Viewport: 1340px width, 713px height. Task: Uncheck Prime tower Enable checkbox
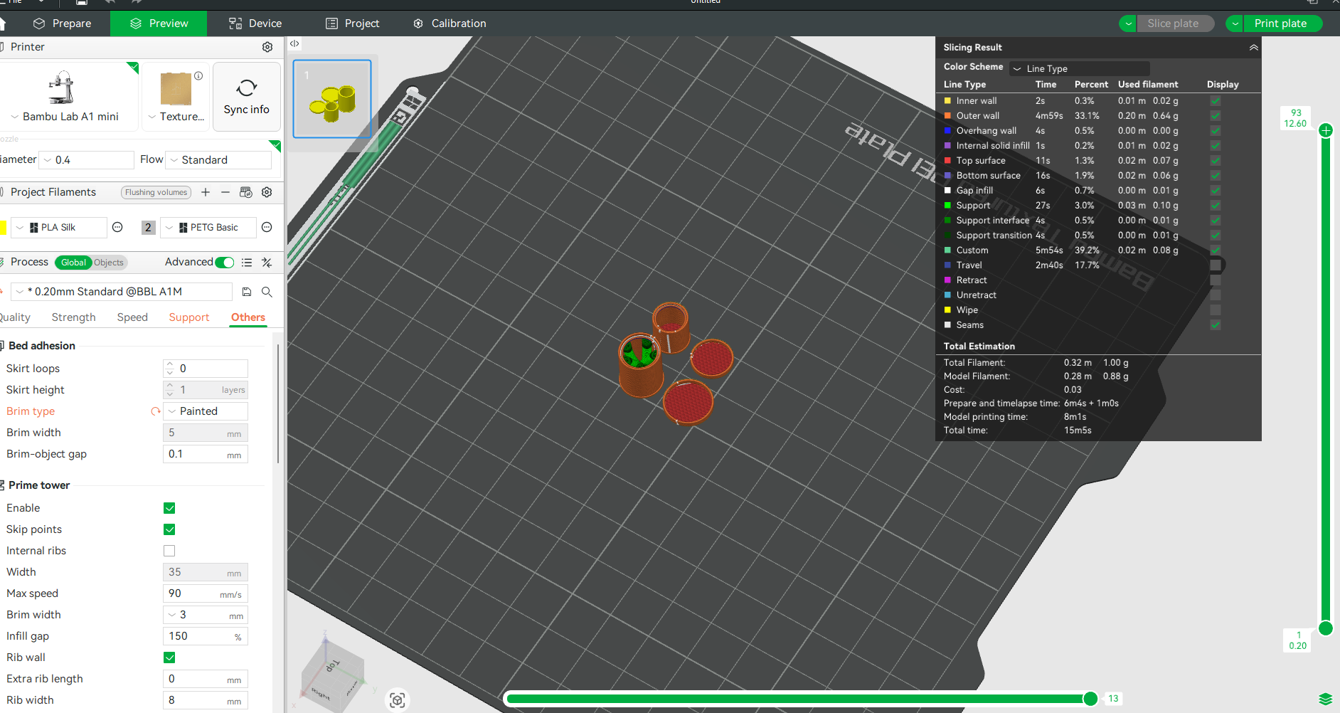coord(169,508)
